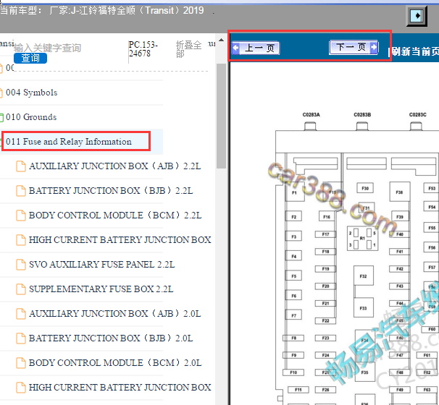The height and width of the screenshot is (405, 439).
Task: Click relay R1 in fuse diagram
Action: point(362,238)
